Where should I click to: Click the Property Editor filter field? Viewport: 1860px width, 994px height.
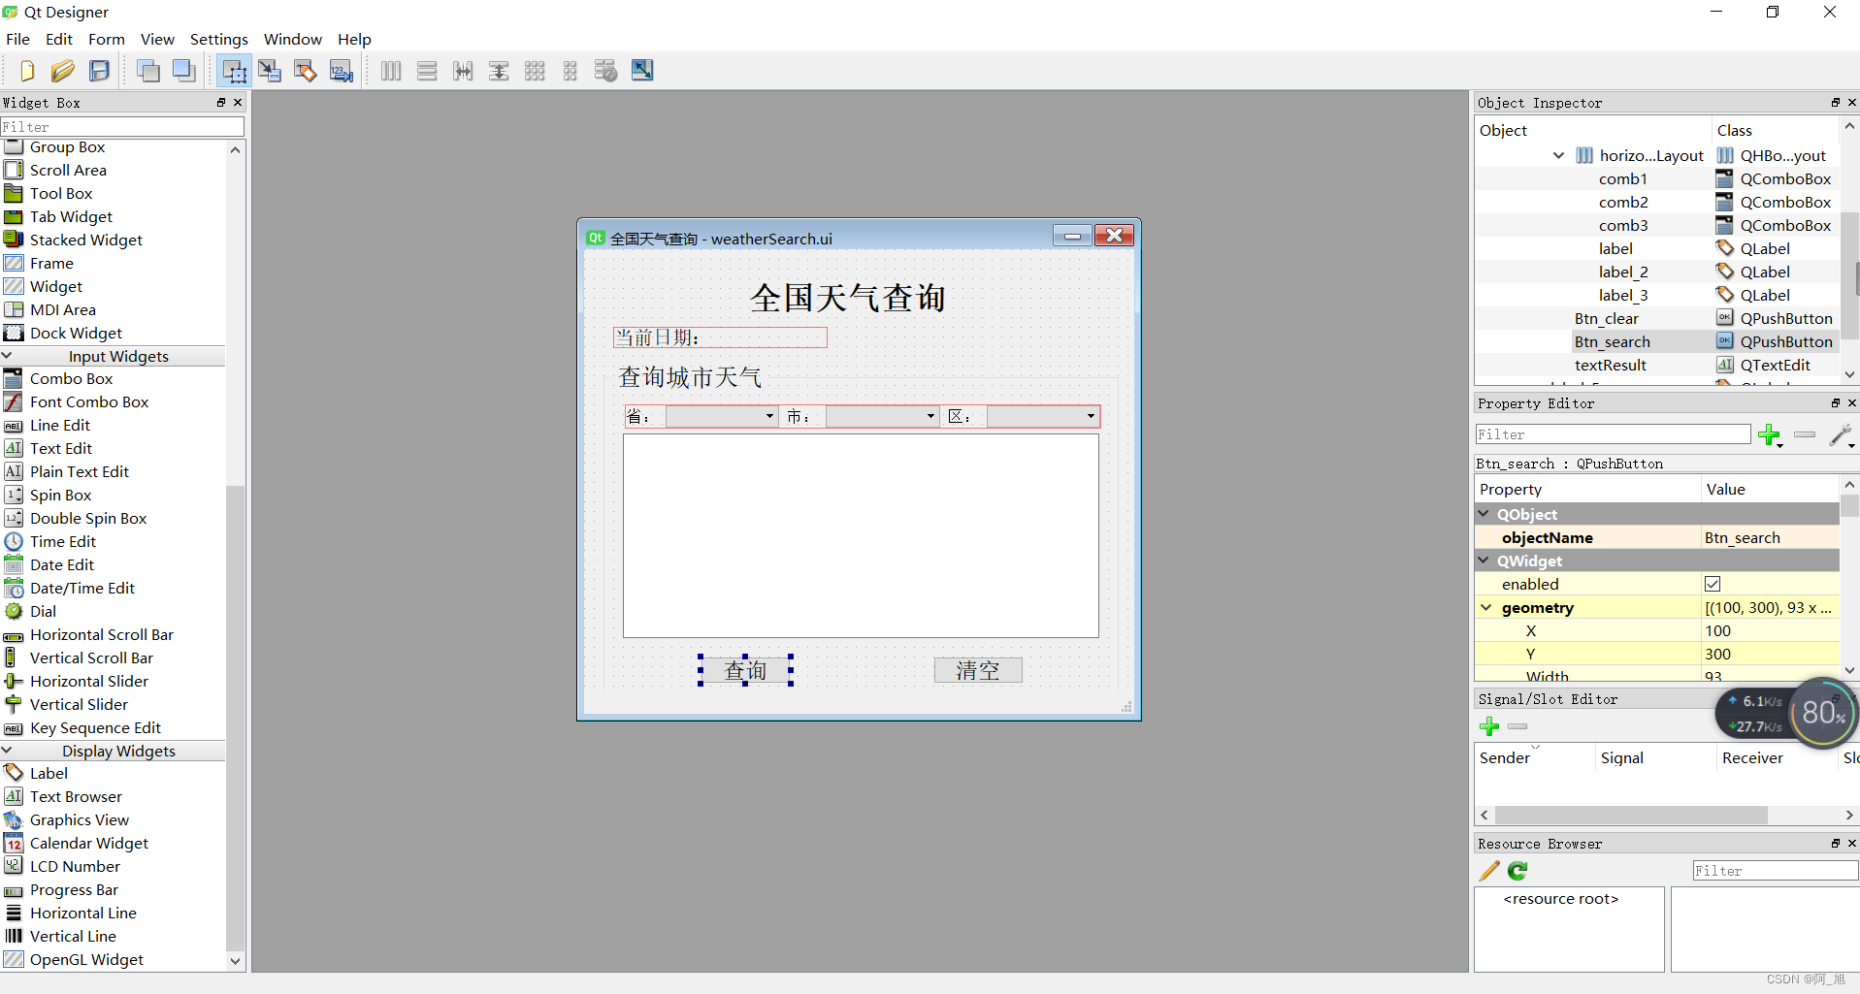pyautogui.click(x=1613, y=434)
